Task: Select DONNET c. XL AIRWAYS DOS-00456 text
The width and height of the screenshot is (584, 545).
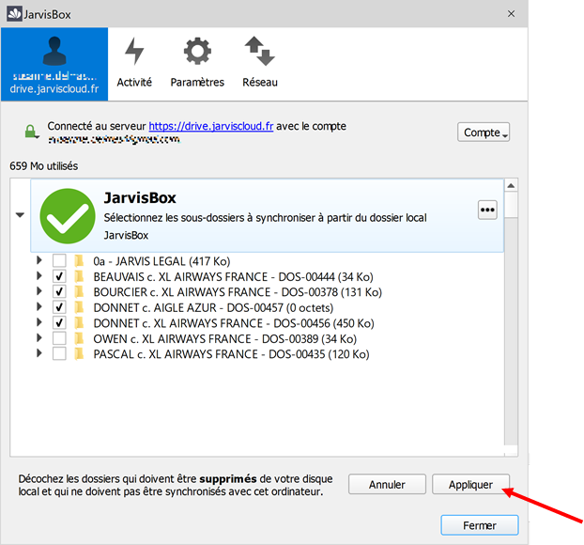Action: [234, 323]
